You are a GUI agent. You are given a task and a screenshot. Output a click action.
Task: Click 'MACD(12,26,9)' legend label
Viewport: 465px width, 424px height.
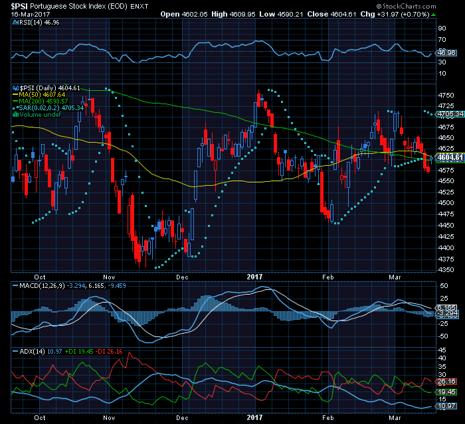(43, 285)
